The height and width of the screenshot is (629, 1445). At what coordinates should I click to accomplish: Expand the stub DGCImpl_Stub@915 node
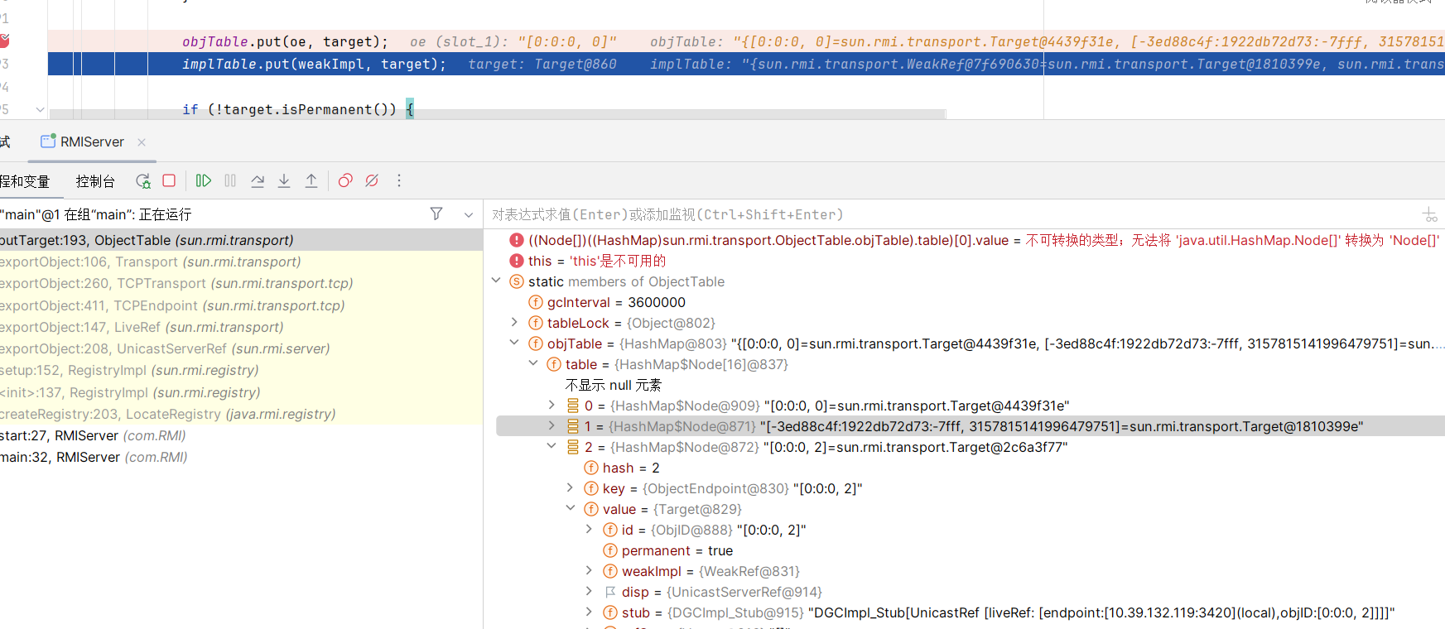tap(589, 612)
